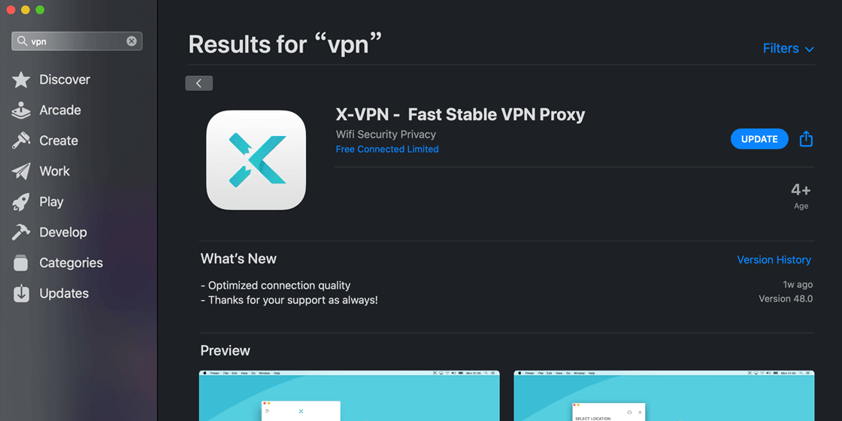Image resolution: width=842 pixels, height=421 pixels.
Task: Click the X-VPN app icon
Action: (256, 160)
